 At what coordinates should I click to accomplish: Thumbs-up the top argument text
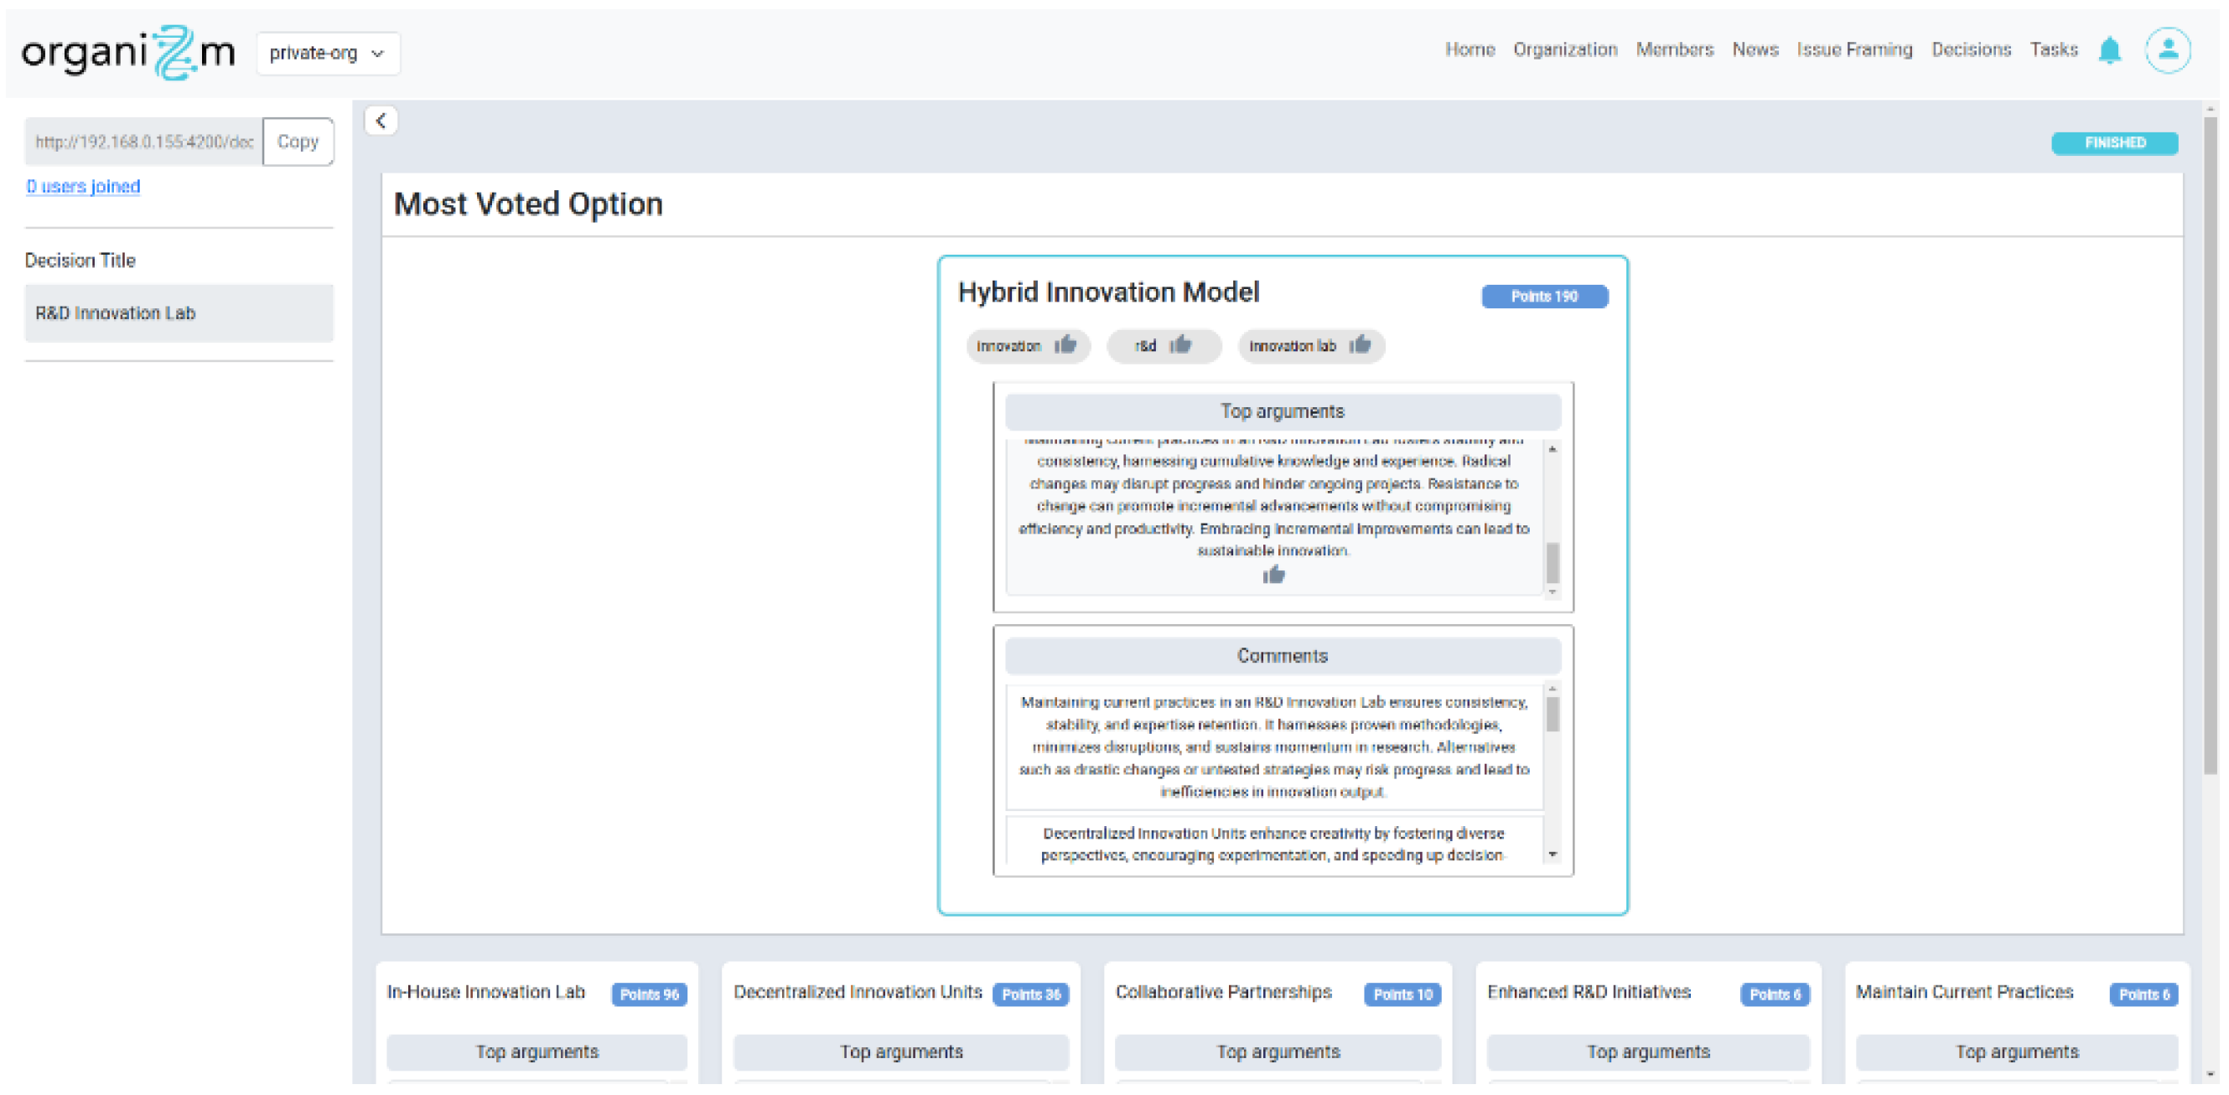pyautogui.click(x=1273, y=576)
